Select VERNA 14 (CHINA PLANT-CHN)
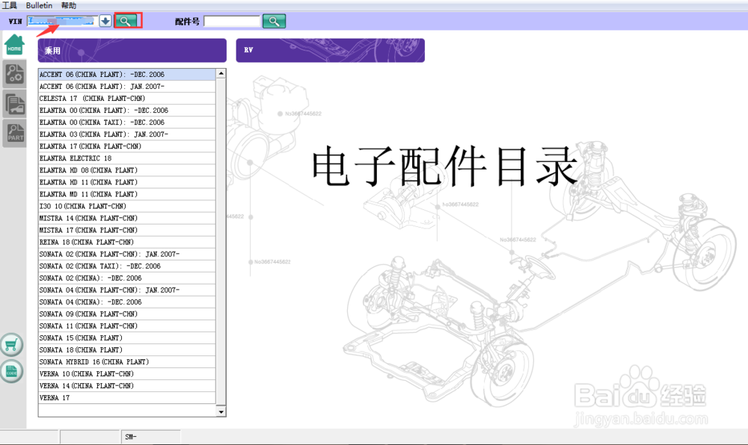Image resolution: width=748 pixels, height=445 pixels. pyautogui.click(x=127, y=386)
